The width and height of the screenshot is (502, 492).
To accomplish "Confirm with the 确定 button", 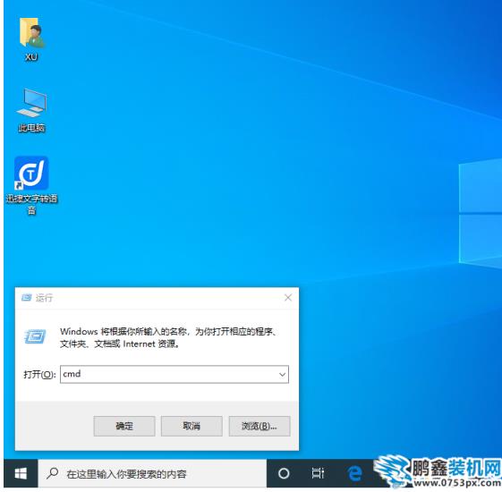I will tap(124, 426).
